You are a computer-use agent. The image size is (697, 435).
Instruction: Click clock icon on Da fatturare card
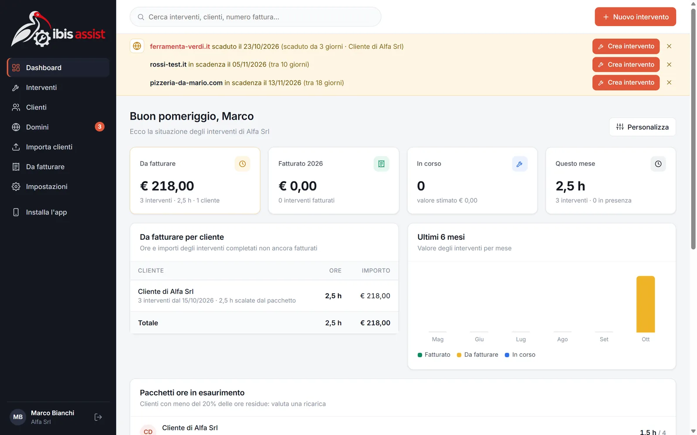point(243,164)
